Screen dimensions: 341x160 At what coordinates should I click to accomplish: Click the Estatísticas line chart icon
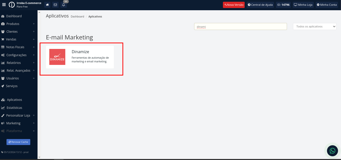(x=3, y=108)
